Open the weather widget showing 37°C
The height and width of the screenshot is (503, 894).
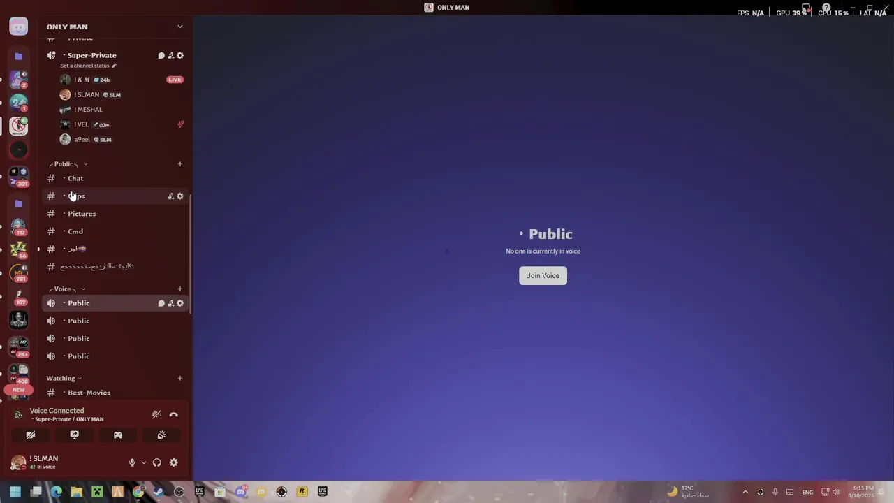[688, 492]
